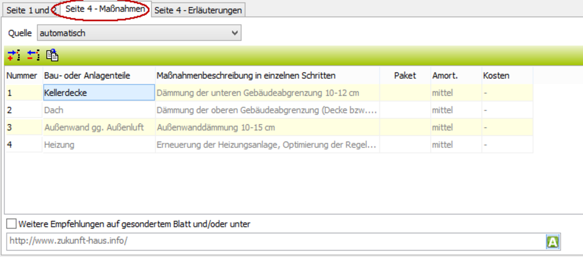Select the Dach cell in row 2
Screen dimensions: 583x257
coord(99,110)
